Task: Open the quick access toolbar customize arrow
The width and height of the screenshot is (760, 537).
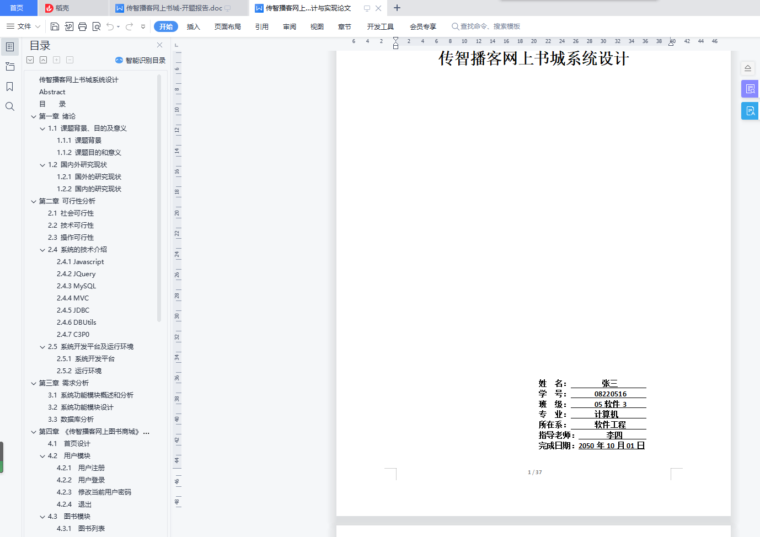Action: click(x=143, y=26)
